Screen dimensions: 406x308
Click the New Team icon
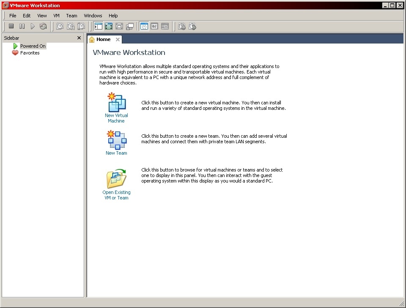116,141
